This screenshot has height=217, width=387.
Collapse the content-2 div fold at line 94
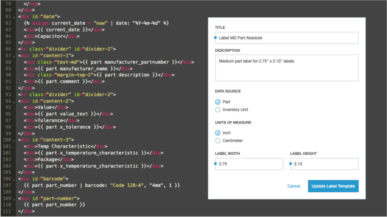click(x=14, y=102)
